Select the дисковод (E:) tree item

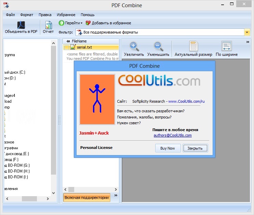(x=17, y=154)
